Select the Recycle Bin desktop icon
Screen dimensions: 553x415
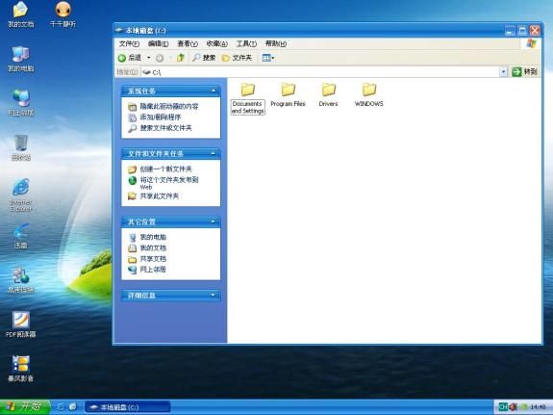pos(21,147)
